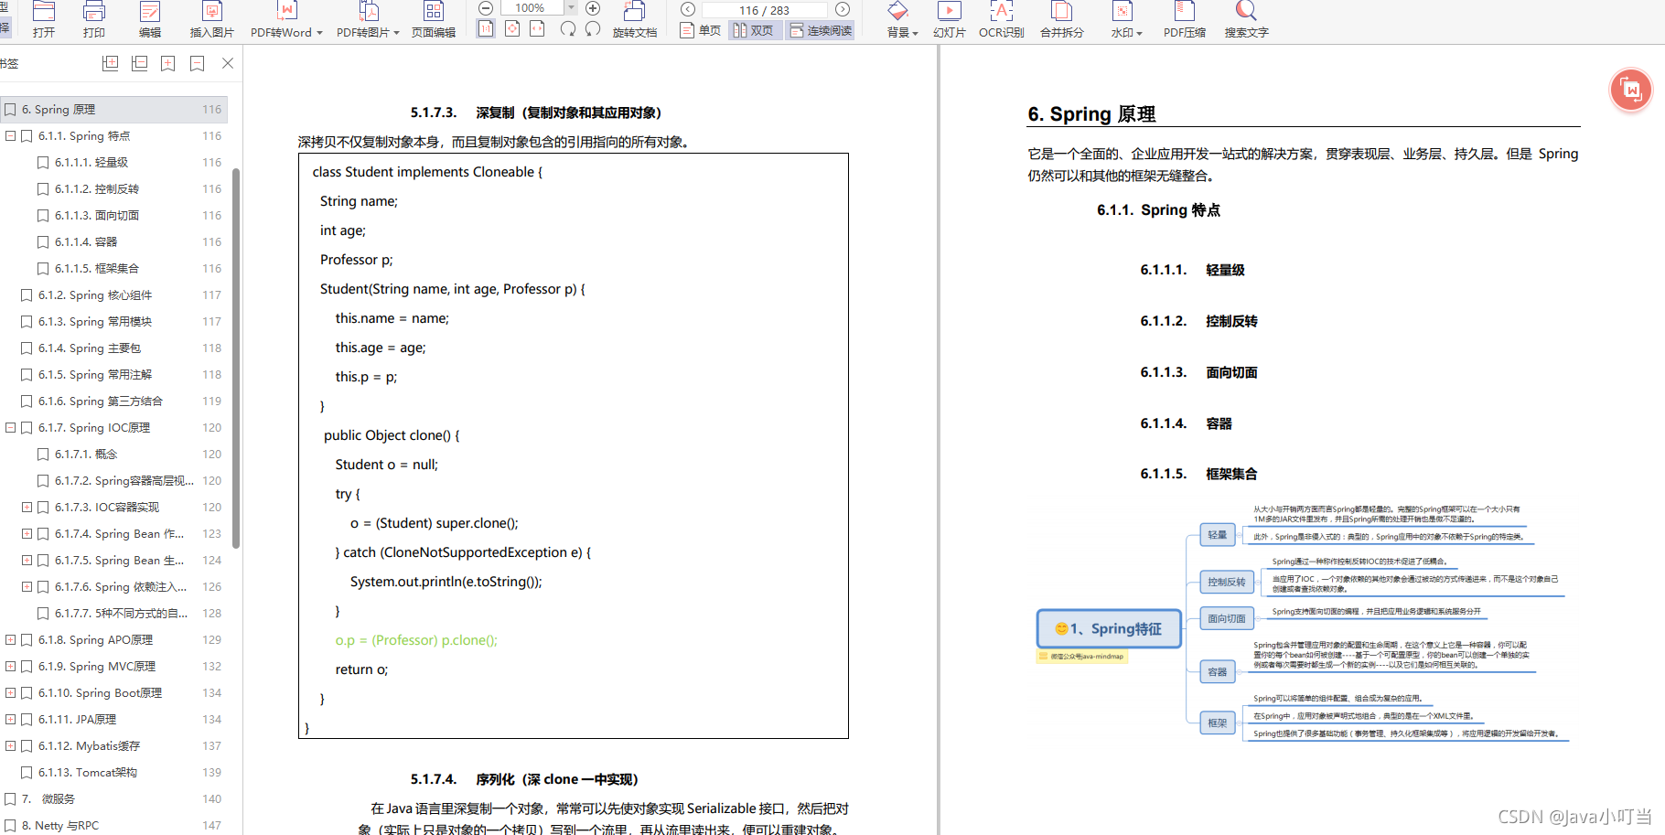Viewport: 1665px width, 835px height.
Task: Expand the 6.1.12. Mybatis缓存 bookmark
Action: [10, 745]
